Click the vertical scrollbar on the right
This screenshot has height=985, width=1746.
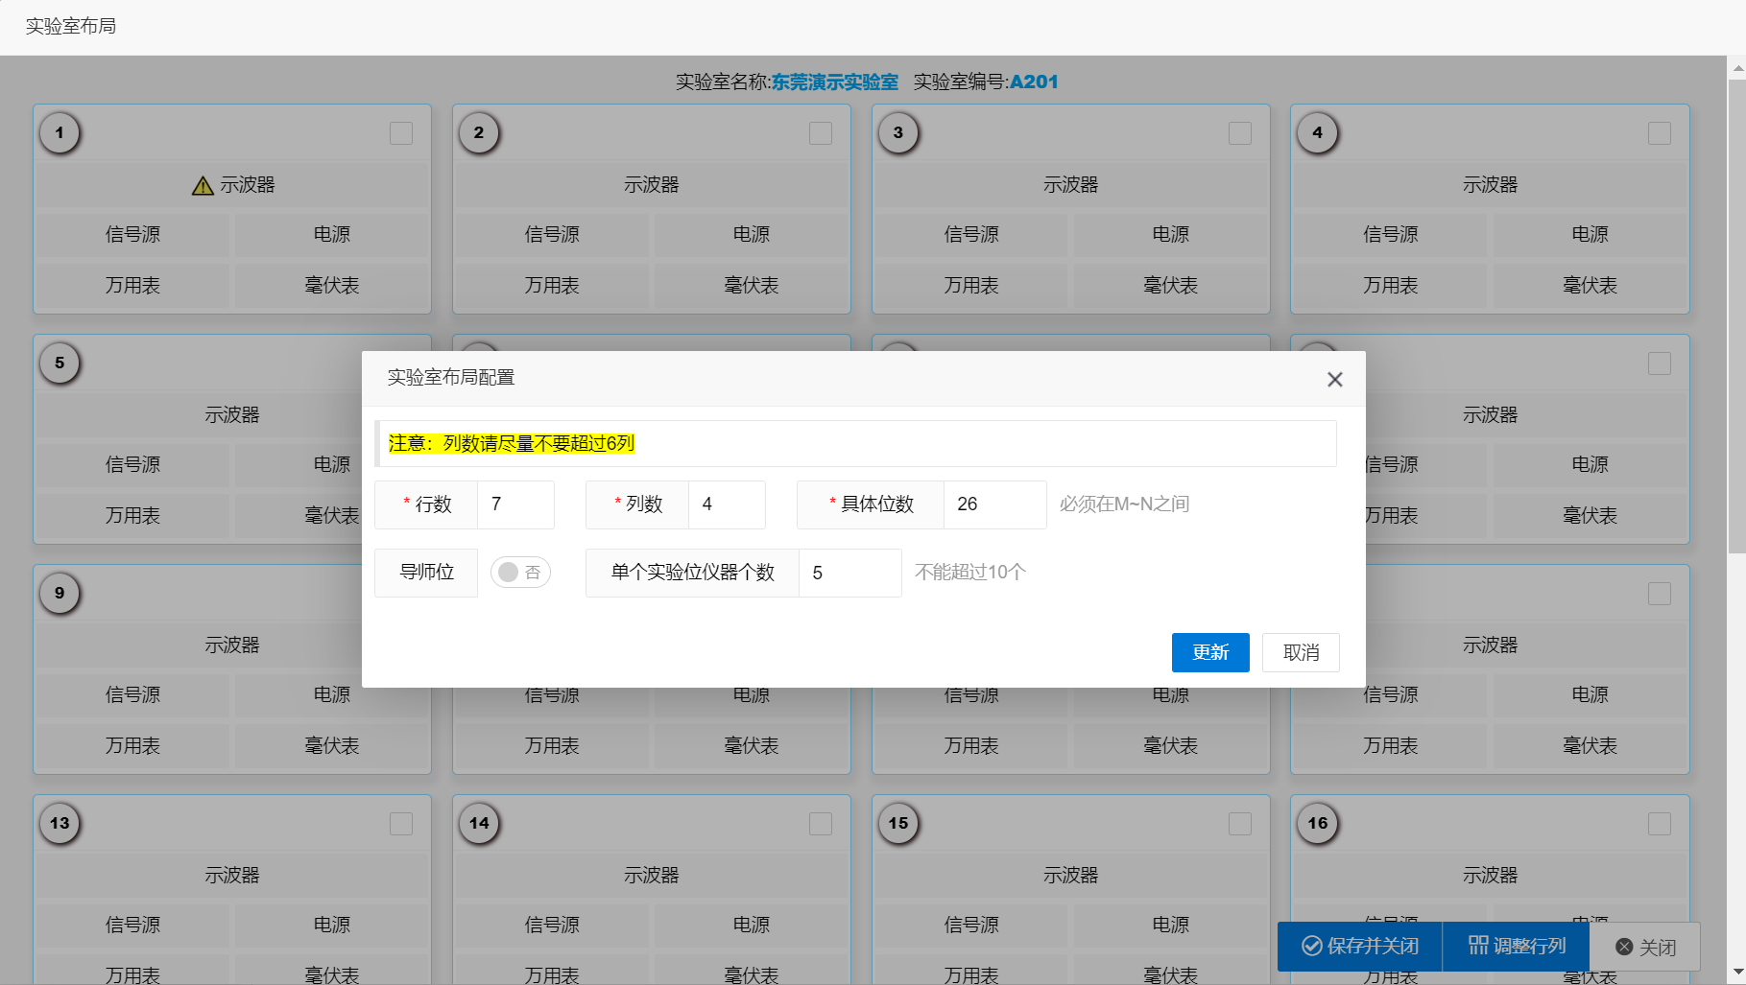coord(1736,317)
